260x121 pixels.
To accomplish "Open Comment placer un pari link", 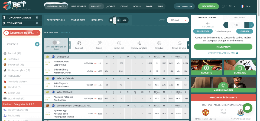I will [222, 53].
